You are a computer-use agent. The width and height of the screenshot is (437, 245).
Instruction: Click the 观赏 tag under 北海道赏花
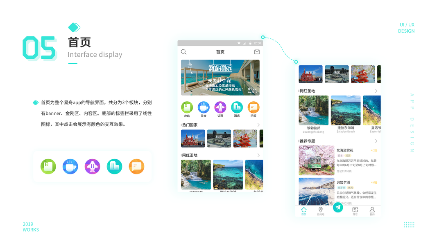click(348, 156)
